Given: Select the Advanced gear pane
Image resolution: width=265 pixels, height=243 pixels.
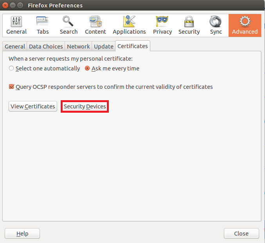Looking at the screenshot, I should coord(245,25).
